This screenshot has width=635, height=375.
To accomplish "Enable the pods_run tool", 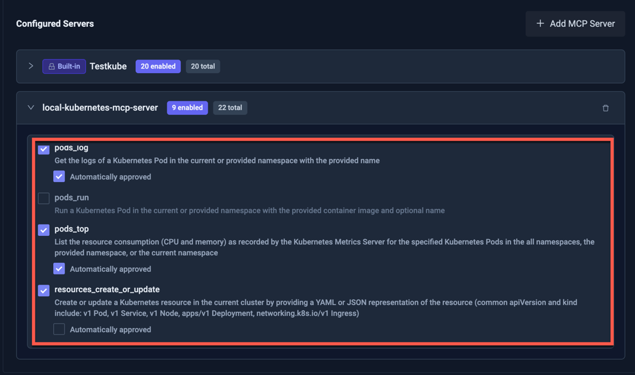I will pyautogui.click(x=44, y=198).
